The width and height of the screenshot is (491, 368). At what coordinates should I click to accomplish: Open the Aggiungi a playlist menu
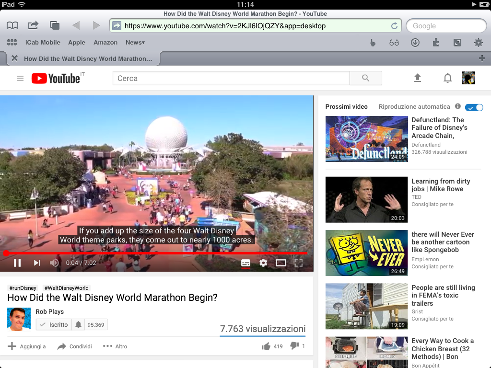tap(27, 346)
